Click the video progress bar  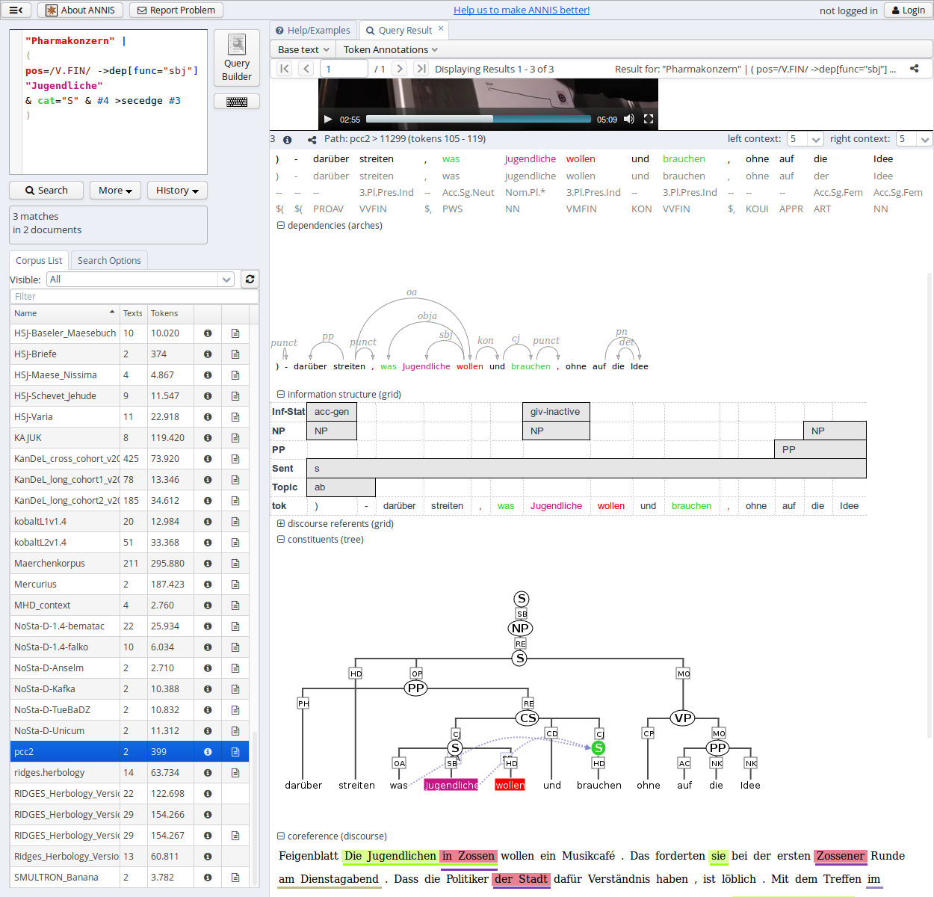click(x=478, y=119)
